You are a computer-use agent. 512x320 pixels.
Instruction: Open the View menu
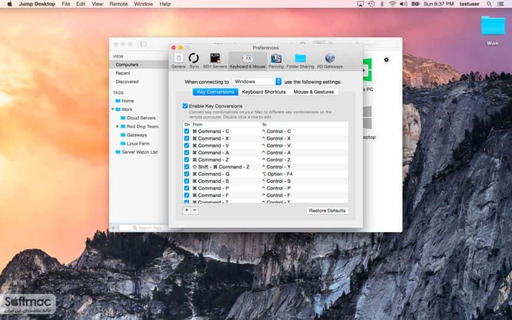pyautogui.click(x=97, y=4)
